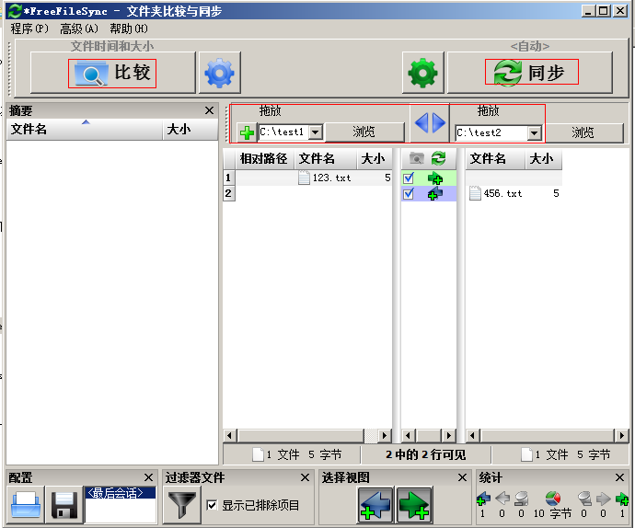Click the save configuration floppy icon
Image resolution: width=635 pixels, height=528 pixels.
tap(64, 504)
